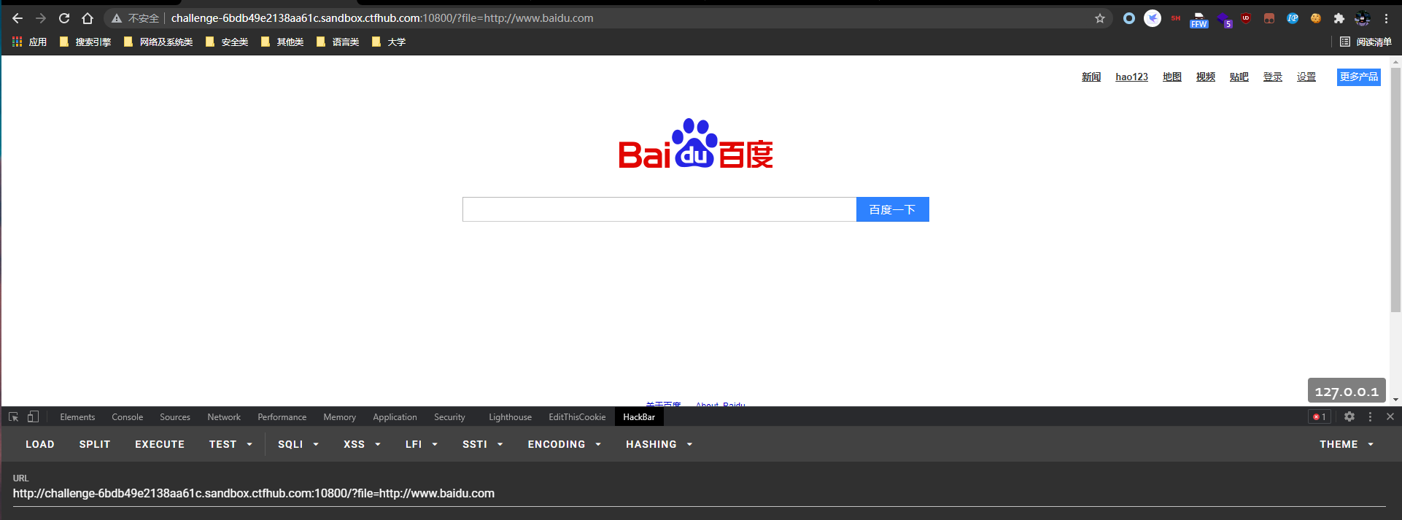Screen dimensions: 1402x520
Task: Open the uBlock Origin extension
Action: 1246,18
